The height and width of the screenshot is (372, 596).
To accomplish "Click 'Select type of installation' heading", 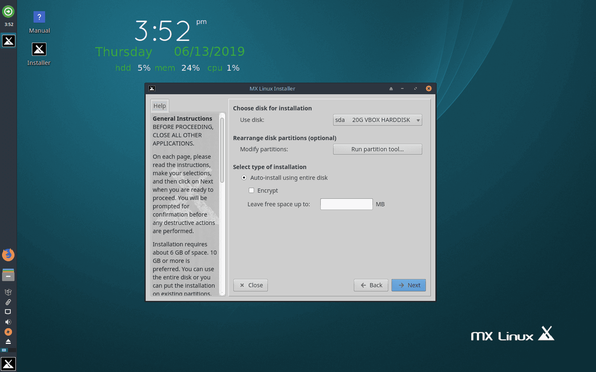I will 270,167.
